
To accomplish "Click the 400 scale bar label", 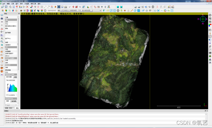I will (179, 107).
